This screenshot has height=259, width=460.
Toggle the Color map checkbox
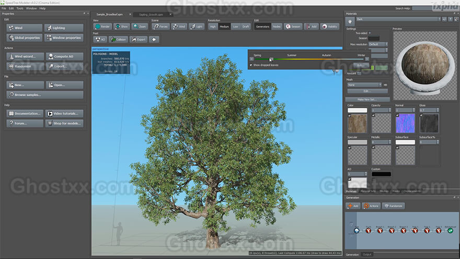[x=349, y=116]
